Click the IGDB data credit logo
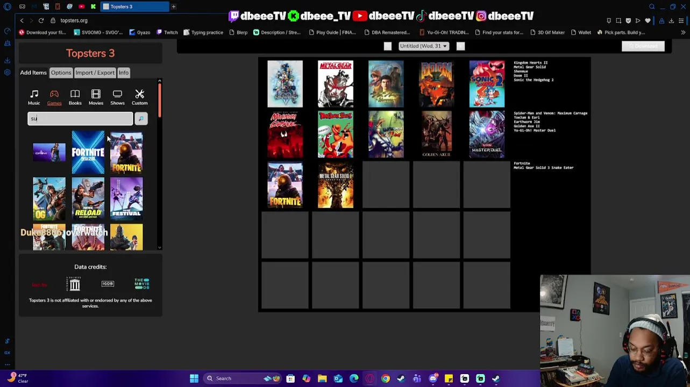This screenshot has width=690, height=387. tap(108, 283)
